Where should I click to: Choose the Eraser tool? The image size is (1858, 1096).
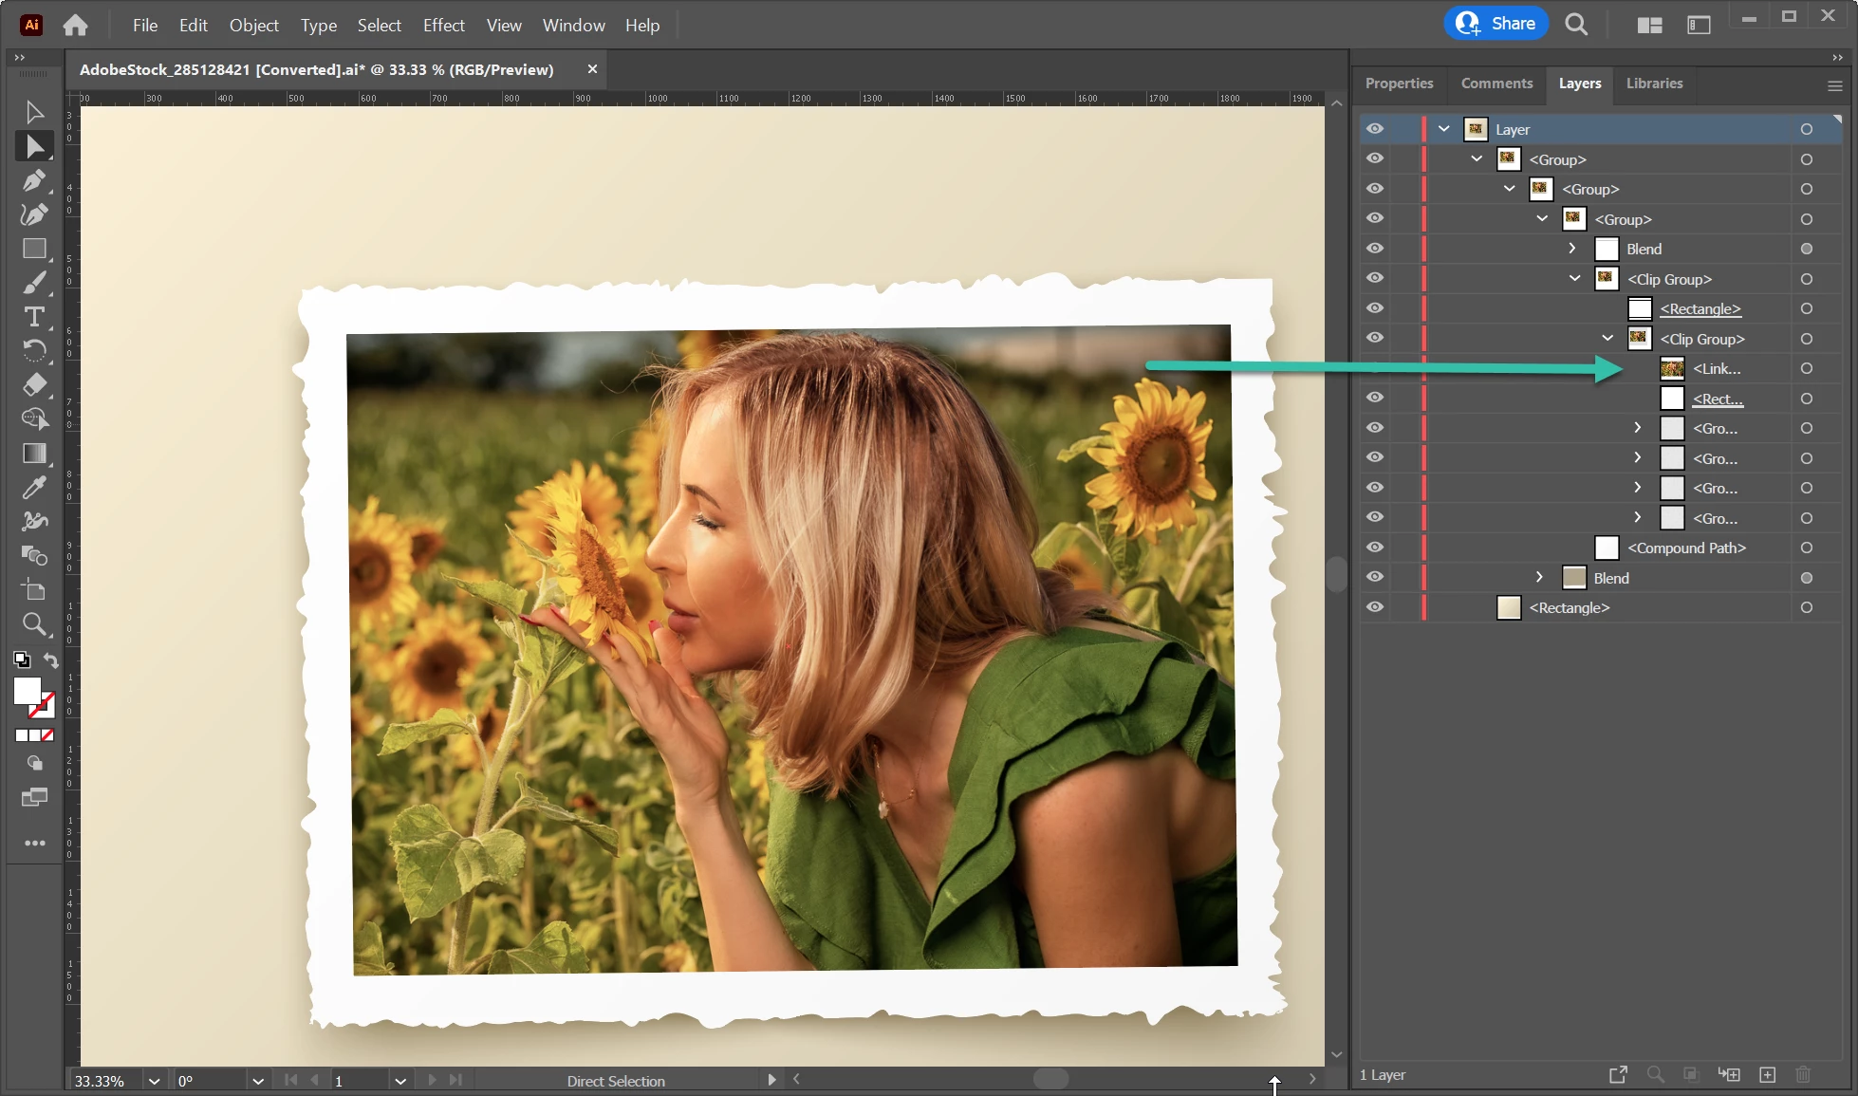click(34, 385)
